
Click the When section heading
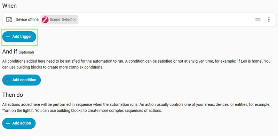pos(9,6)
